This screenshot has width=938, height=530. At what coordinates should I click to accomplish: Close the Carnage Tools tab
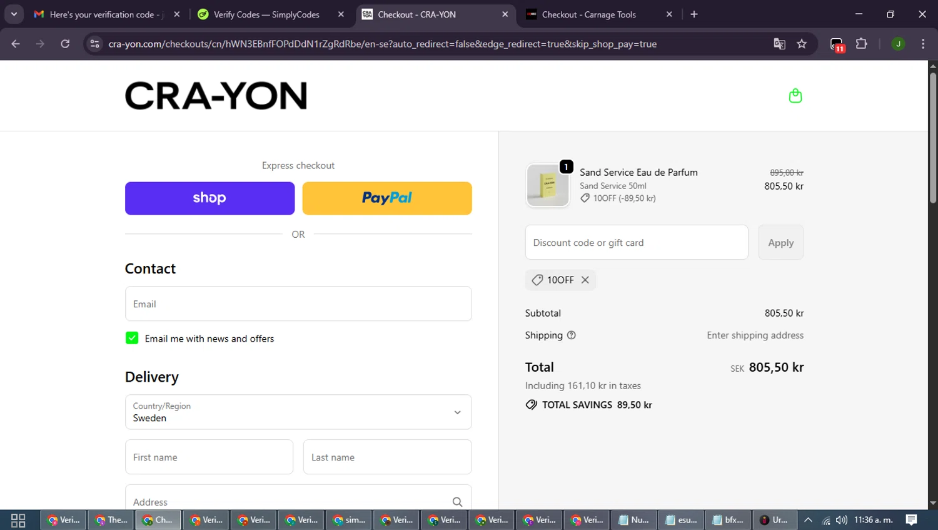point(669,14)
